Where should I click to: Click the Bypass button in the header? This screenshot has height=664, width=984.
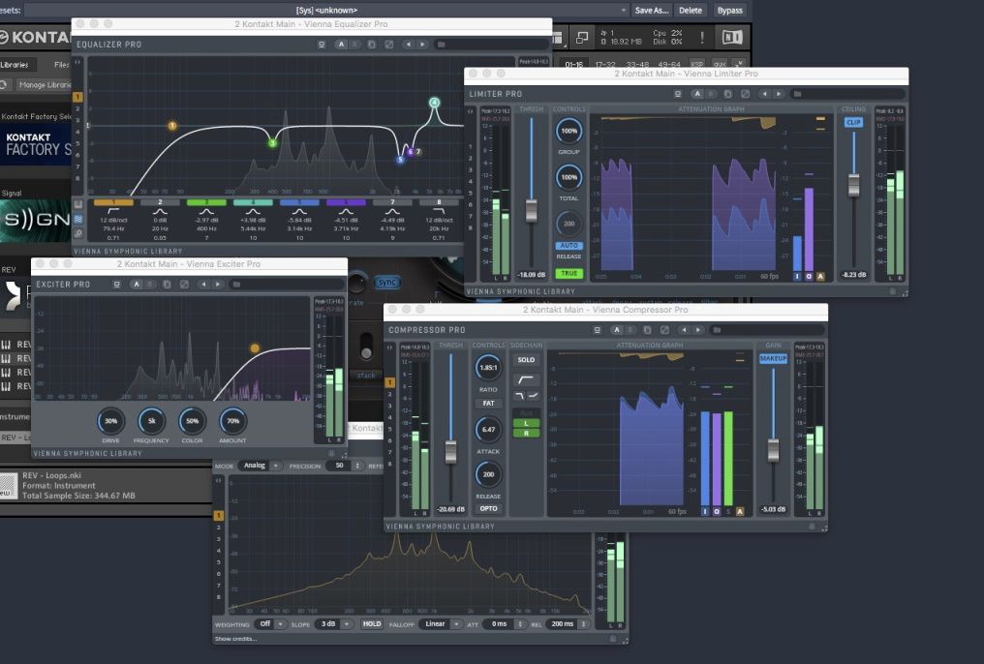coord(729,10)
